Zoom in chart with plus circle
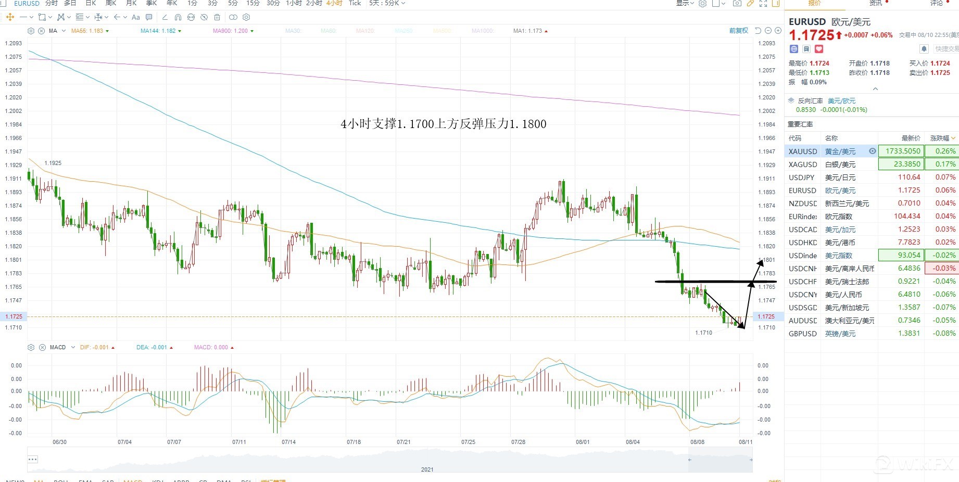 (x=777, y=31)
